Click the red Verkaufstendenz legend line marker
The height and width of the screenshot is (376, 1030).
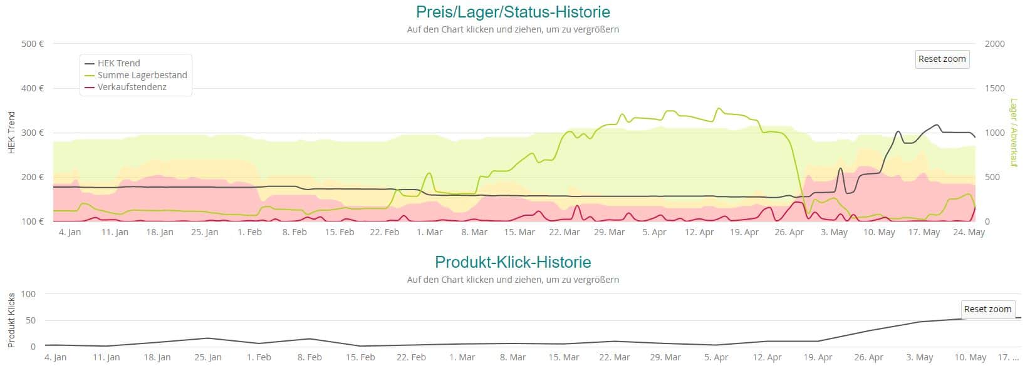click(x=89, y=87)
